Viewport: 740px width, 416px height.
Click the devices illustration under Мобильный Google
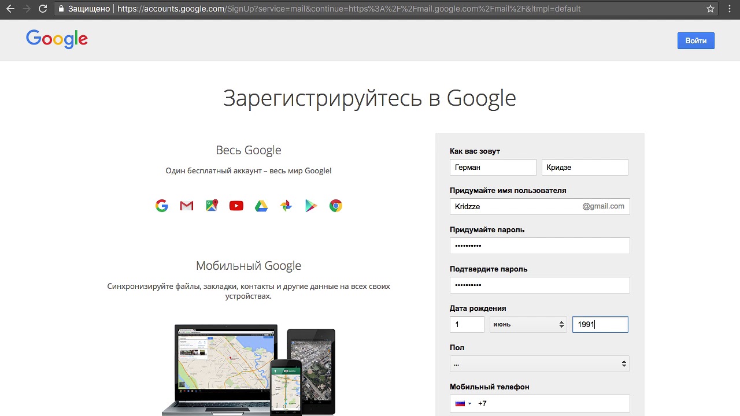point(249,370)
